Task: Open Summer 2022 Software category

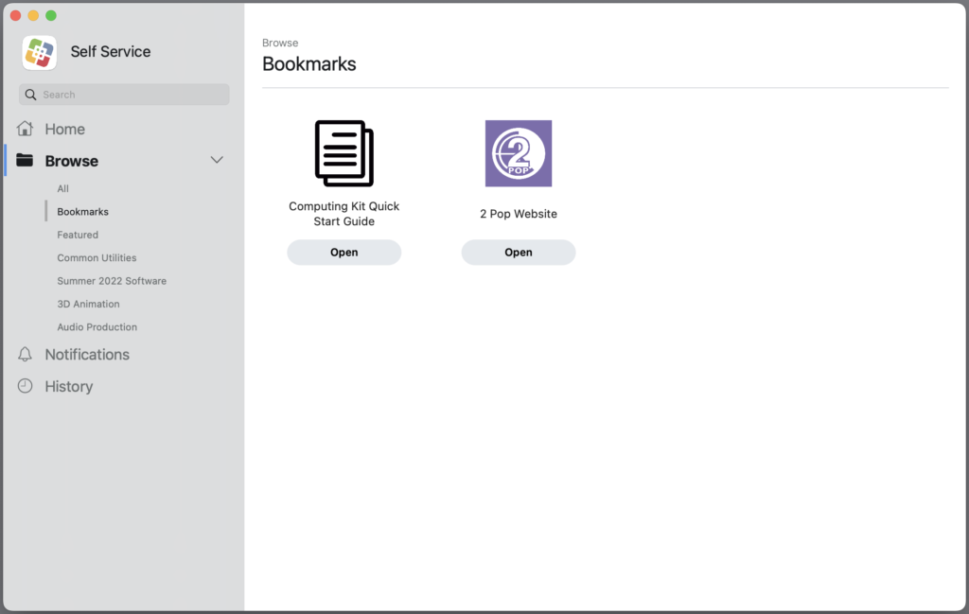Action: (112, 281)
